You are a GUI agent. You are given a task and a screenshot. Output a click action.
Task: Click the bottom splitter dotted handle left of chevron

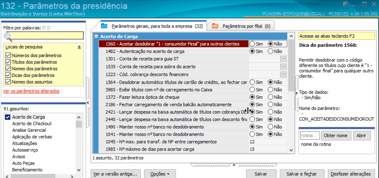[x=210, y=165]
